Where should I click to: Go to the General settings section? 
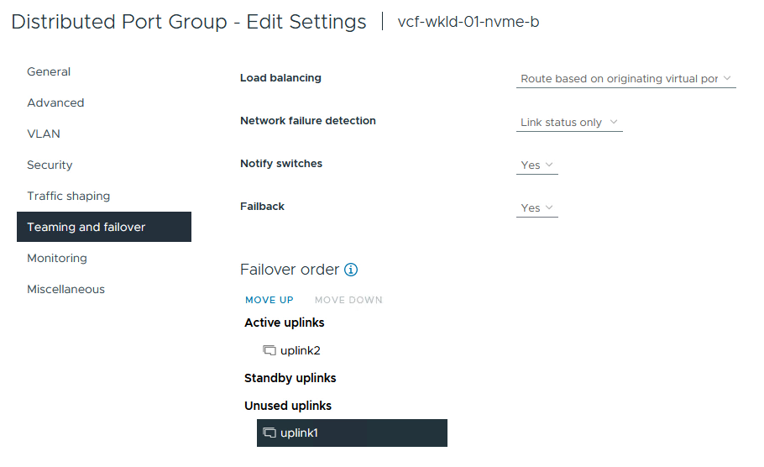coord(49,72)
